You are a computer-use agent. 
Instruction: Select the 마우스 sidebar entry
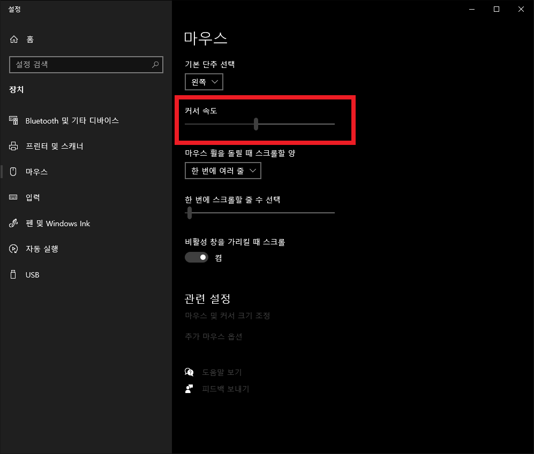[x=37, y=172]
